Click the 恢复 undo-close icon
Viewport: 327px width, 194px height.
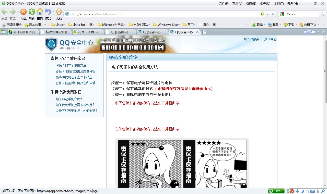48,12
